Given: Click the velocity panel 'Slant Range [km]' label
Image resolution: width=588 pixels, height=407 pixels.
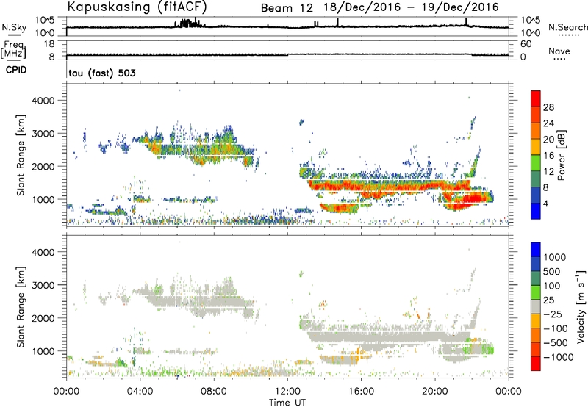Looking at the screenshot, I should pos(21,307).
